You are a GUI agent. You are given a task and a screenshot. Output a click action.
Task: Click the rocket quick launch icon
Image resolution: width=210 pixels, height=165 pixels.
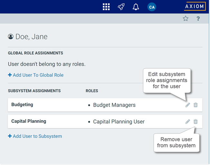pos(121,7)
